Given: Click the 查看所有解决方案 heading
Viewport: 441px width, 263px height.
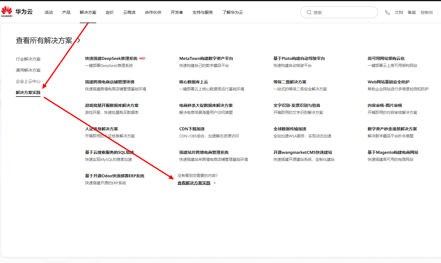Looking at the screenshot, I should coord(44,41).
